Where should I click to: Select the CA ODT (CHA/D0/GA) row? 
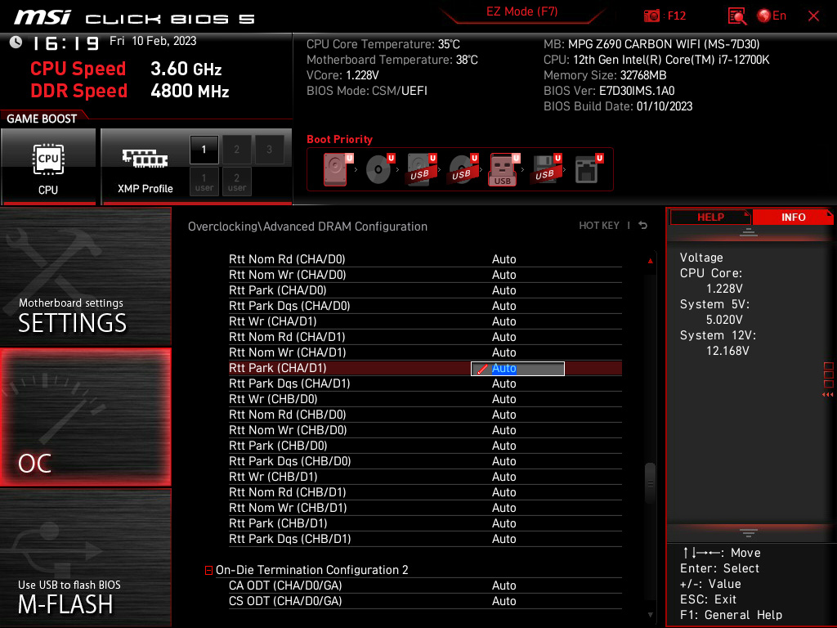point(425,585)
